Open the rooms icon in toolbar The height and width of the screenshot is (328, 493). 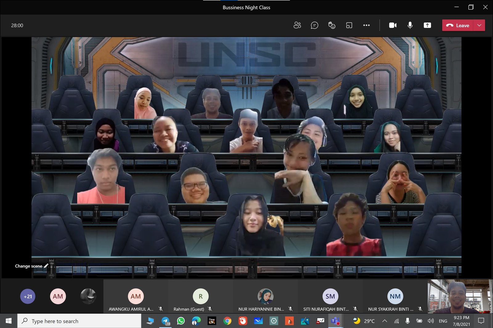(x=349, y=25)
